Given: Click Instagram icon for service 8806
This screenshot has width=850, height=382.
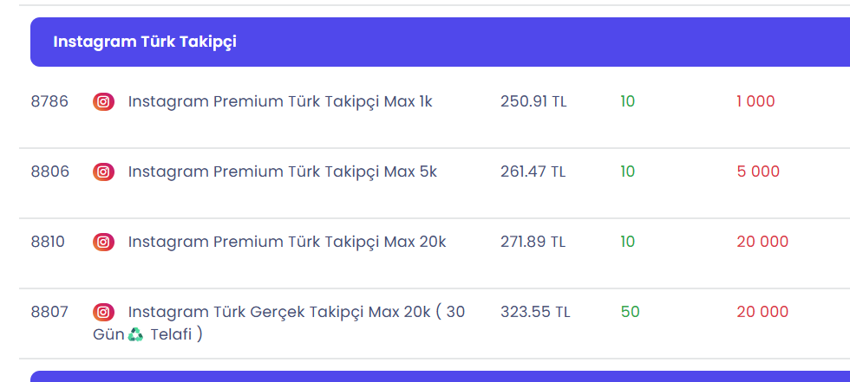Looking at the screenshot, I should [103, 172].
